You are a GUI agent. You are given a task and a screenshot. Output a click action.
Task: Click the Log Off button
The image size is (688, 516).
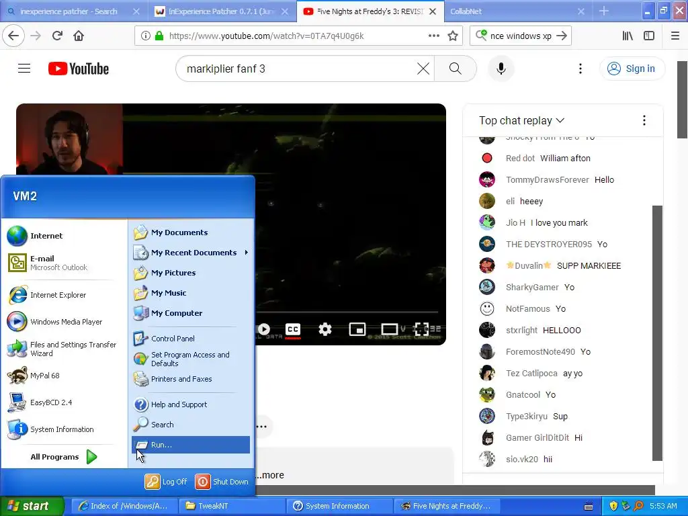[x=167, y=481]
